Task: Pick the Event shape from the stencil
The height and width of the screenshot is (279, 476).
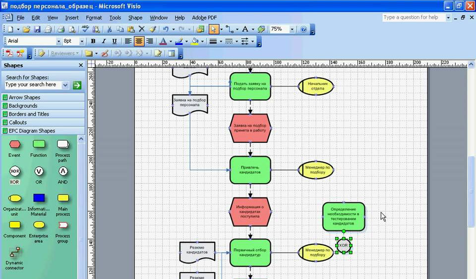Action: point(14,144)
